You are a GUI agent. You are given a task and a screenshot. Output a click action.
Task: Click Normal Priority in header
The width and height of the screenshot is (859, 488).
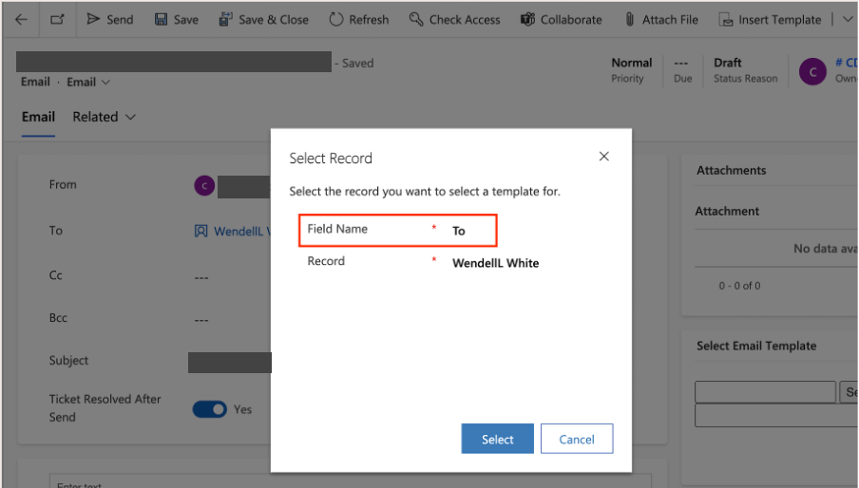coord(632,70)
